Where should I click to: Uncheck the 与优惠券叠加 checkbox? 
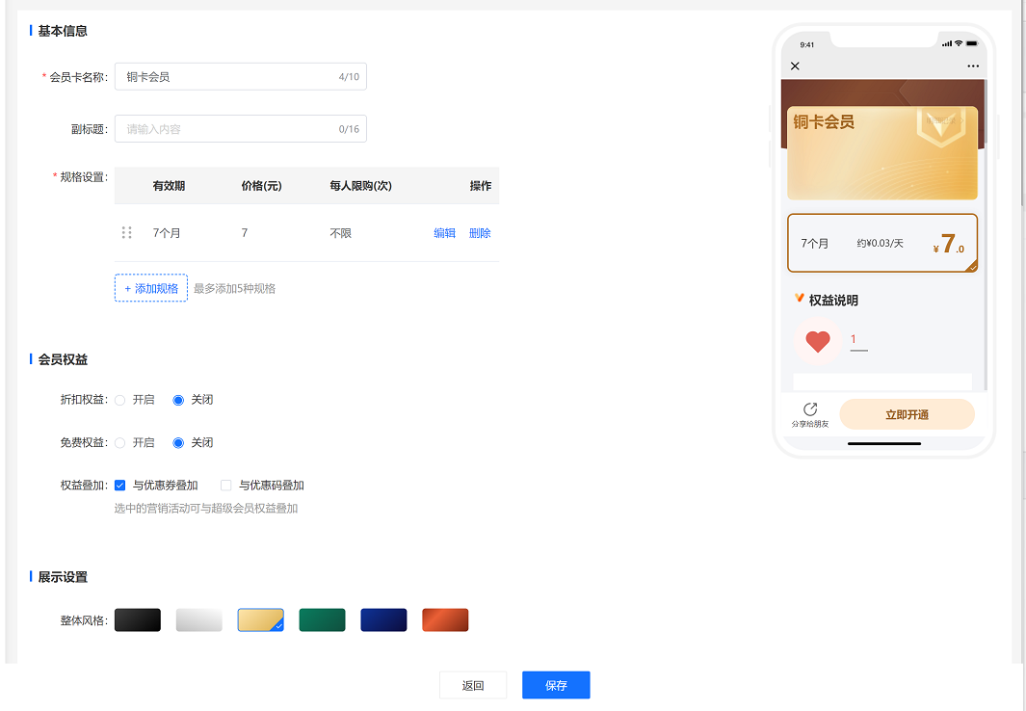coord(119,486)
